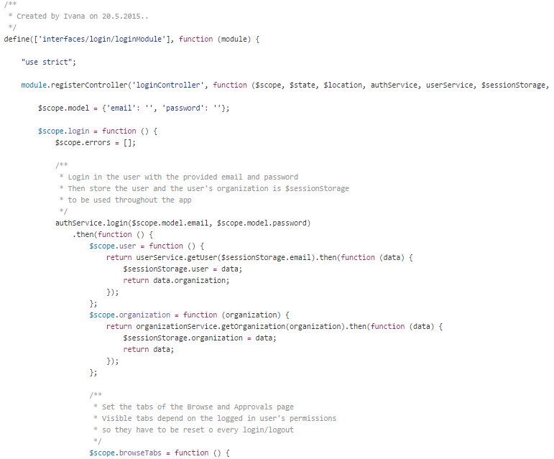Viewport: 554px width, 459px height.
Task: Click the $scope.organization function declaration
Action: pos(190,315)
